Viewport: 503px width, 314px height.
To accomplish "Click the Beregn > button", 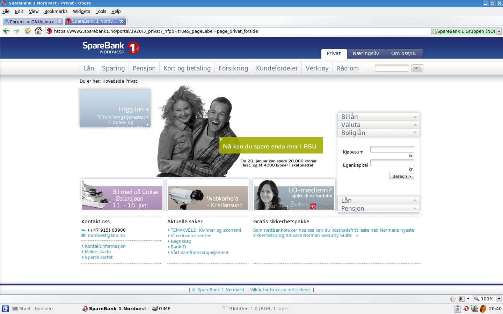I will click(402, 176).
